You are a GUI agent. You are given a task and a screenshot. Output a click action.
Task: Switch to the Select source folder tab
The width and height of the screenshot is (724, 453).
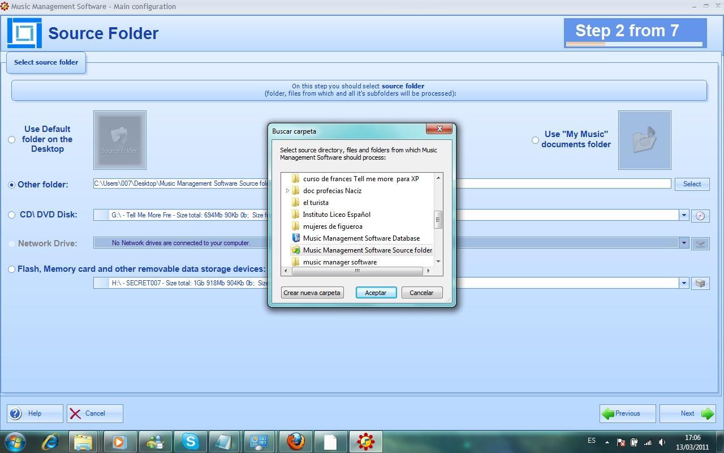[x=46, y=62]
